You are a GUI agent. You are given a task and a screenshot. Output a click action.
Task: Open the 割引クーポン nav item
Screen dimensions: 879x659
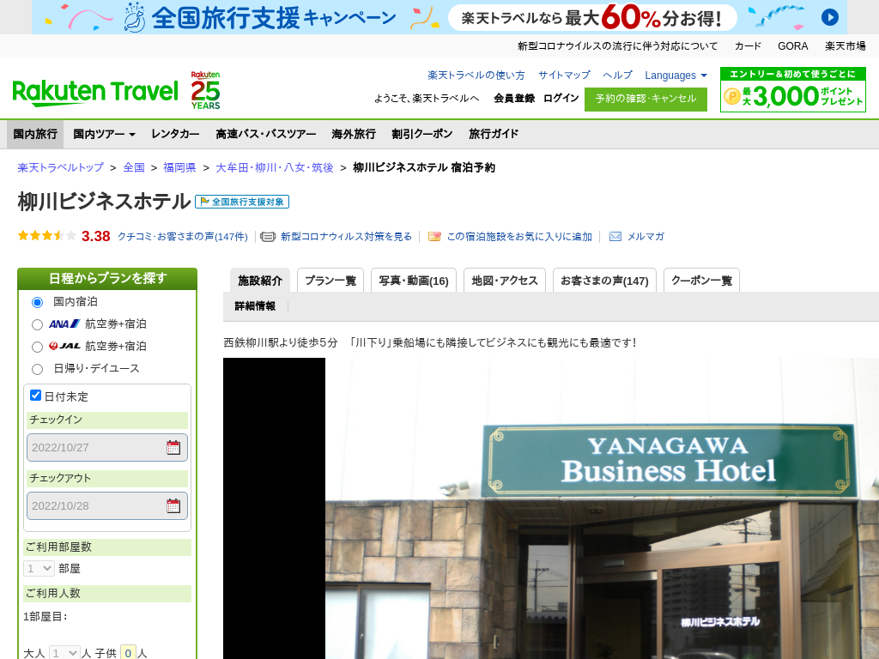(421, 134)
